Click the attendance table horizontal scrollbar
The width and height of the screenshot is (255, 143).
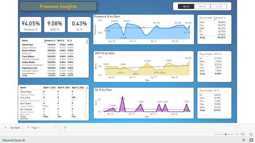point(24,119)
